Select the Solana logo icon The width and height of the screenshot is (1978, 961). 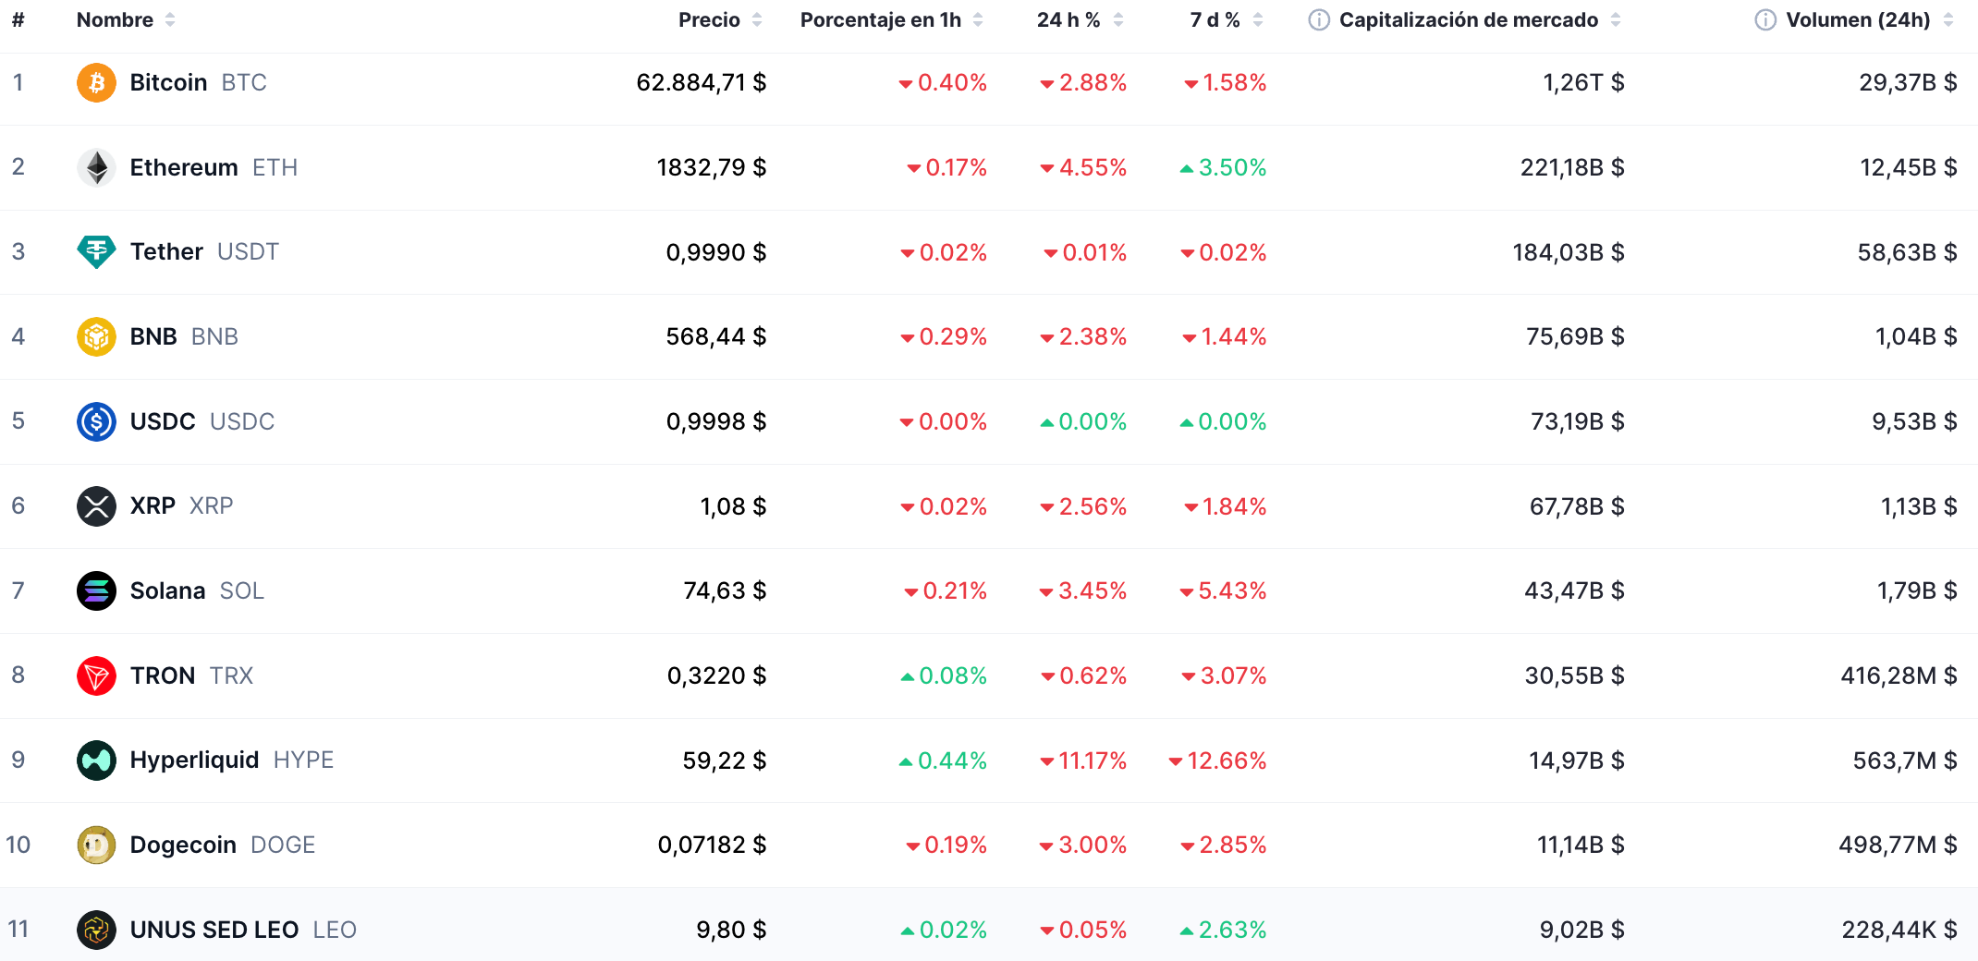[x=96, y=590]
